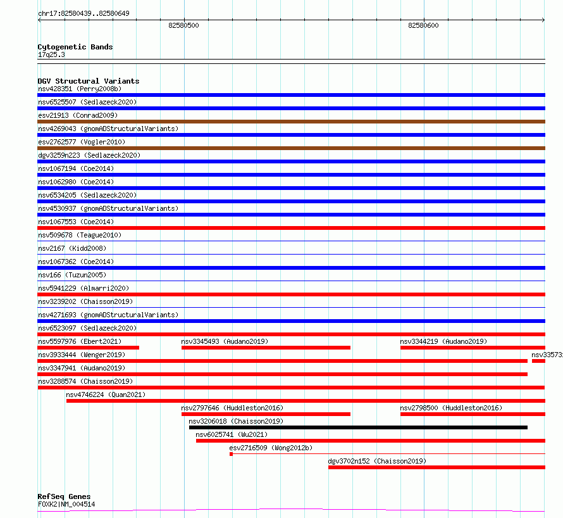Click the red bar under nsv2798500 (Huddleston2016)
This screenshot has height=518, width=563.
[x=473, y=414]
